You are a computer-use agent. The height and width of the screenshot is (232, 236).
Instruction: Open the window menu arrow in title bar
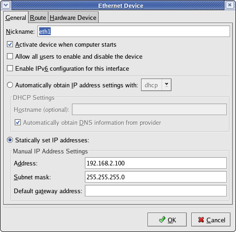pos(6,5)
